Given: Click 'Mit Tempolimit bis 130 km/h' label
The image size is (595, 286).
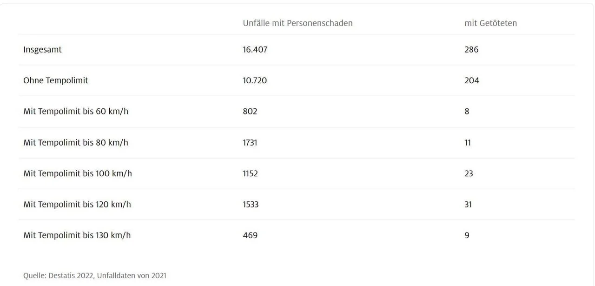Looking at the screenshot, I should 77,235.
